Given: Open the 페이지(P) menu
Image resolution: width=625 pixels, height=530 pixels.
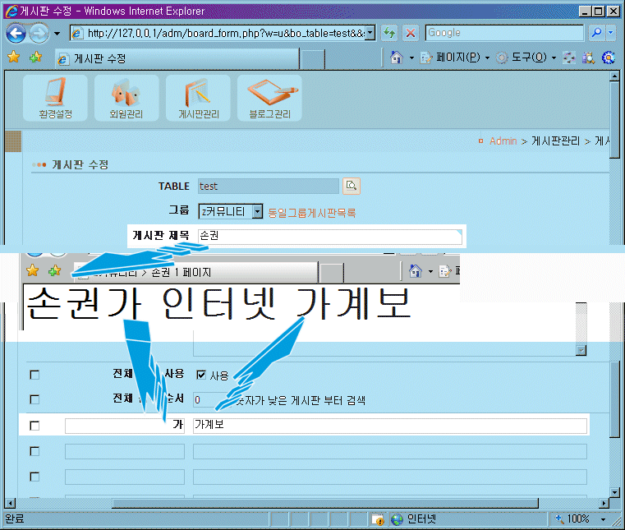Looking at the screenshot, I should coord(456,58).
